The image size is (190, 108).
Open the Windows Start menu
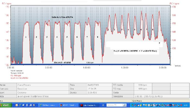pyautogui.click(x=6, y=105)
